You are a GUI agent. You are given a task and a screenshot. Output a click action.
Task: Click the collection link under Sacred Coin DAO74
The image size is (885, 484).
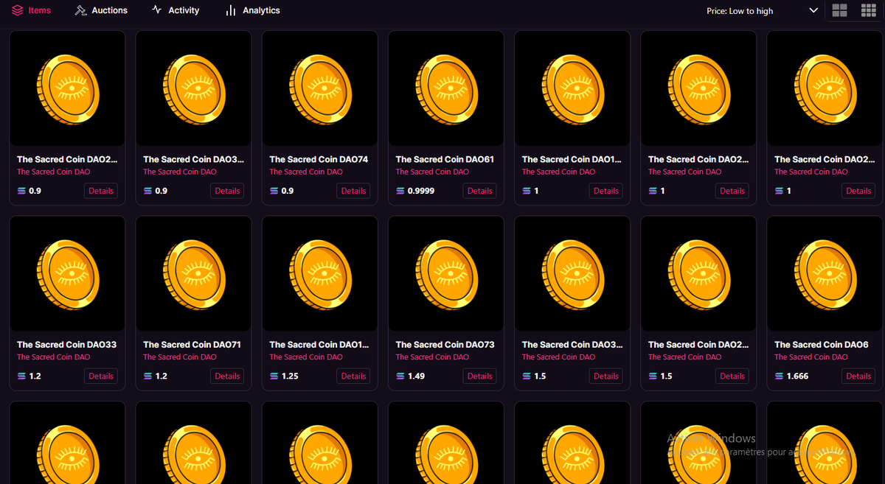[x=306, y=172]
